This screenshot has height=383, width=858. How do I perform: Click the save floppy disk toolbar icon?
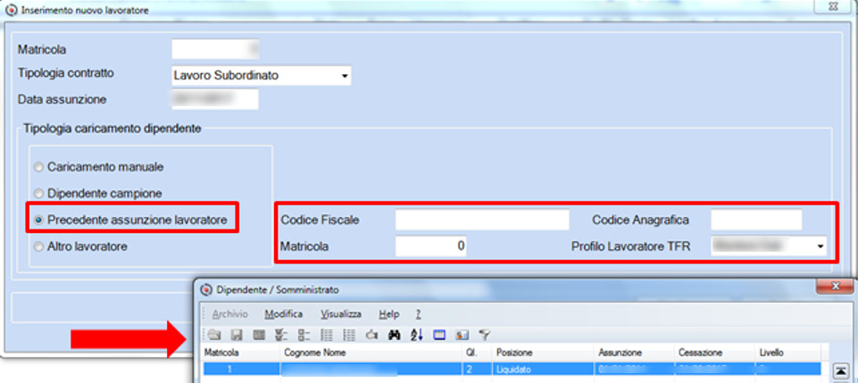pos(237,334)
